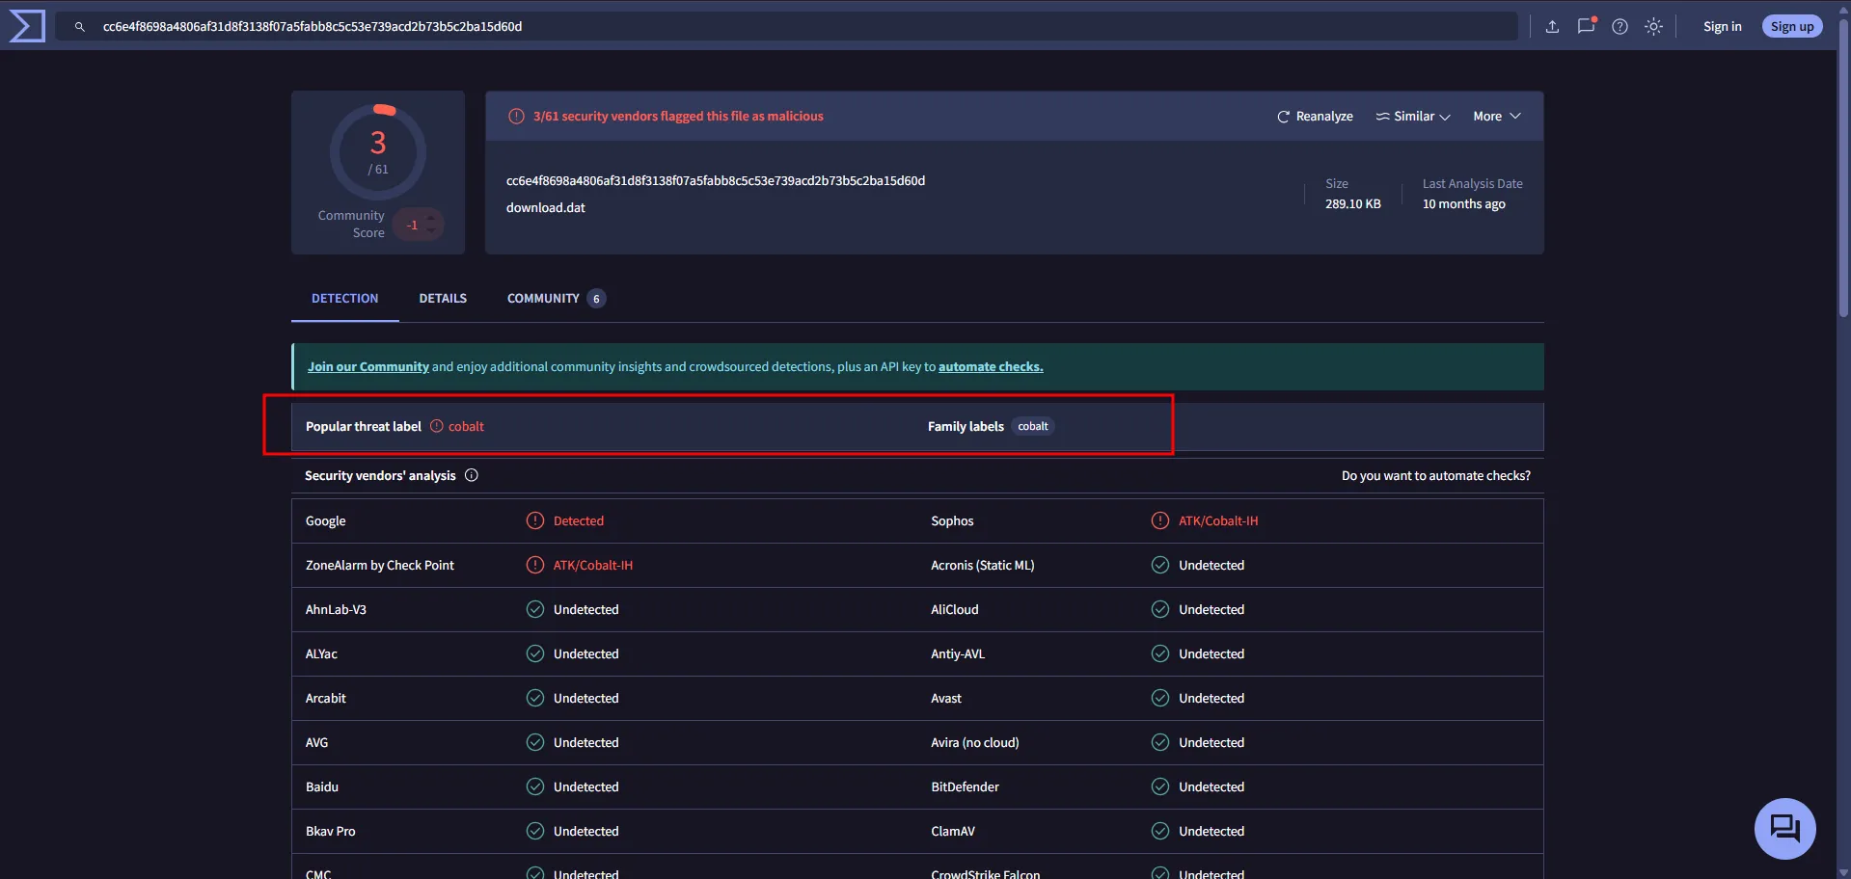This screenshot has height=879, width=1851.
Task: Click the DETECTION tab
Action: [344, 299]
